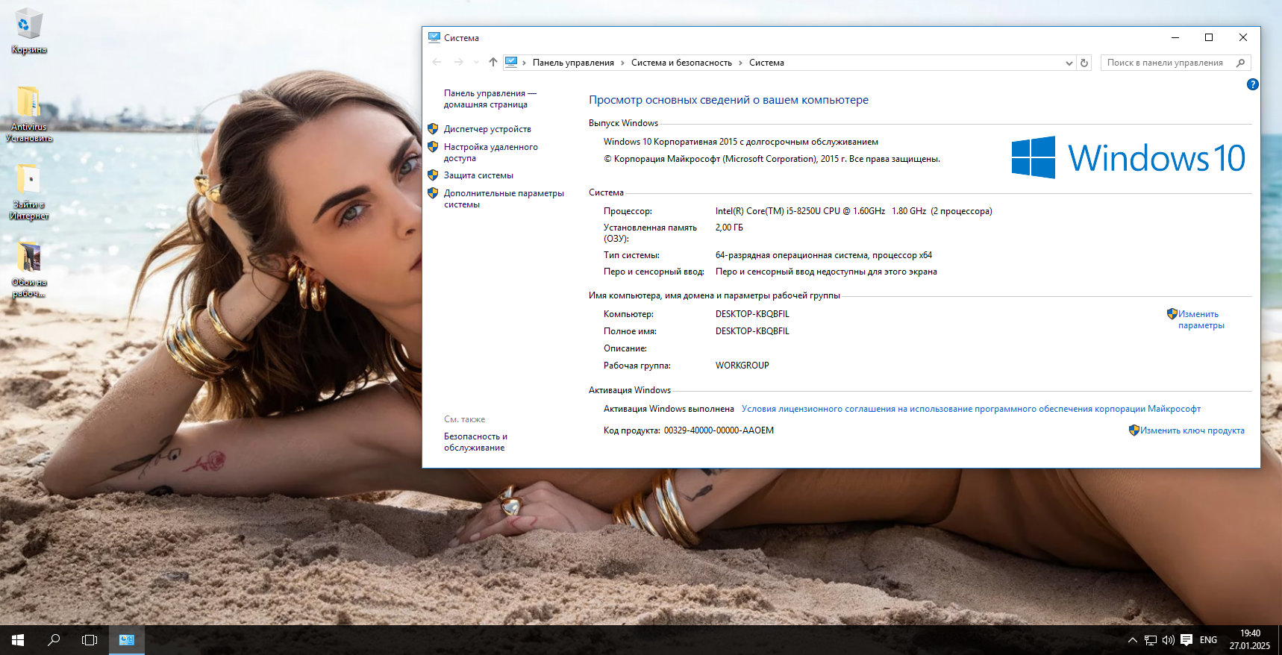Click the Back navigation arrow in Система window
1282x655 pixels.
click(x=437, y=63)
